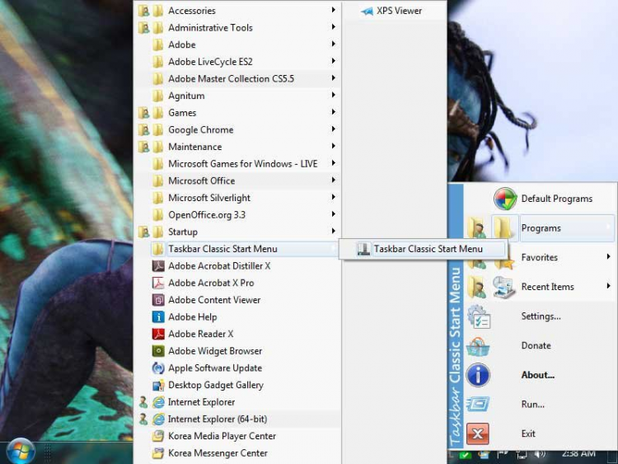Expand the Maintenance submenu arrow
Viewport: 618px width, 464px height.
tap(334, 146)
